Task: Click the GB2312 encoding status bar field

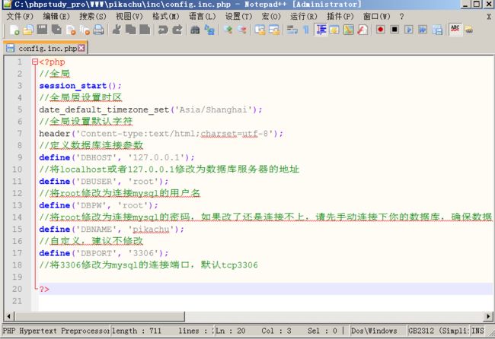Action: (438, 331)
